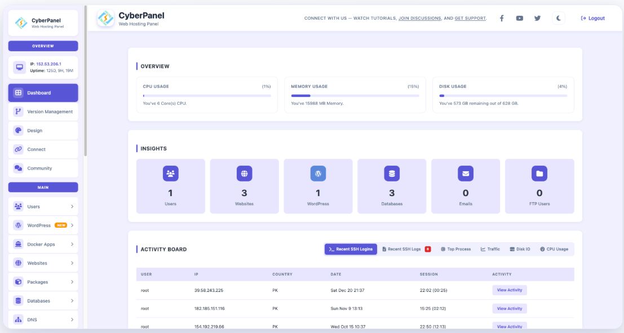Expand the DNS menu chevron

[x=72, y=320]
